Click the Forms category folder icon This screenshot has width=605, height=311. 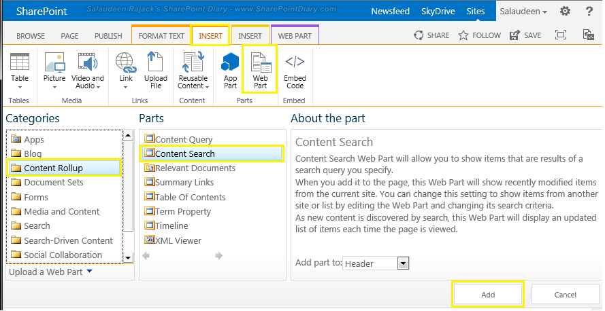[x=16, y=197]
